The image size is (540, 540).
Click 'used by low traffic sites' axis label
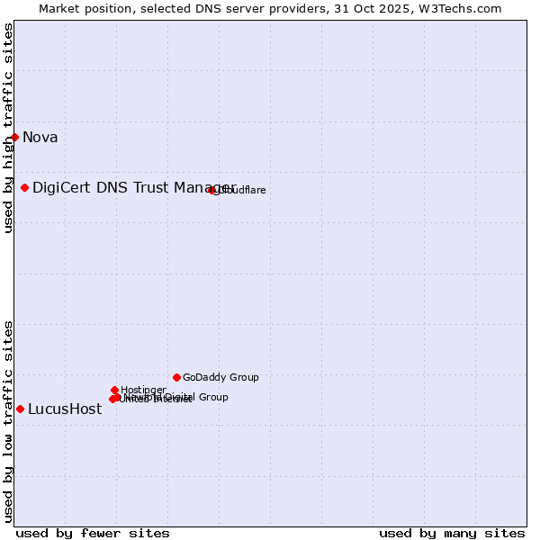[x=8, y=420]
